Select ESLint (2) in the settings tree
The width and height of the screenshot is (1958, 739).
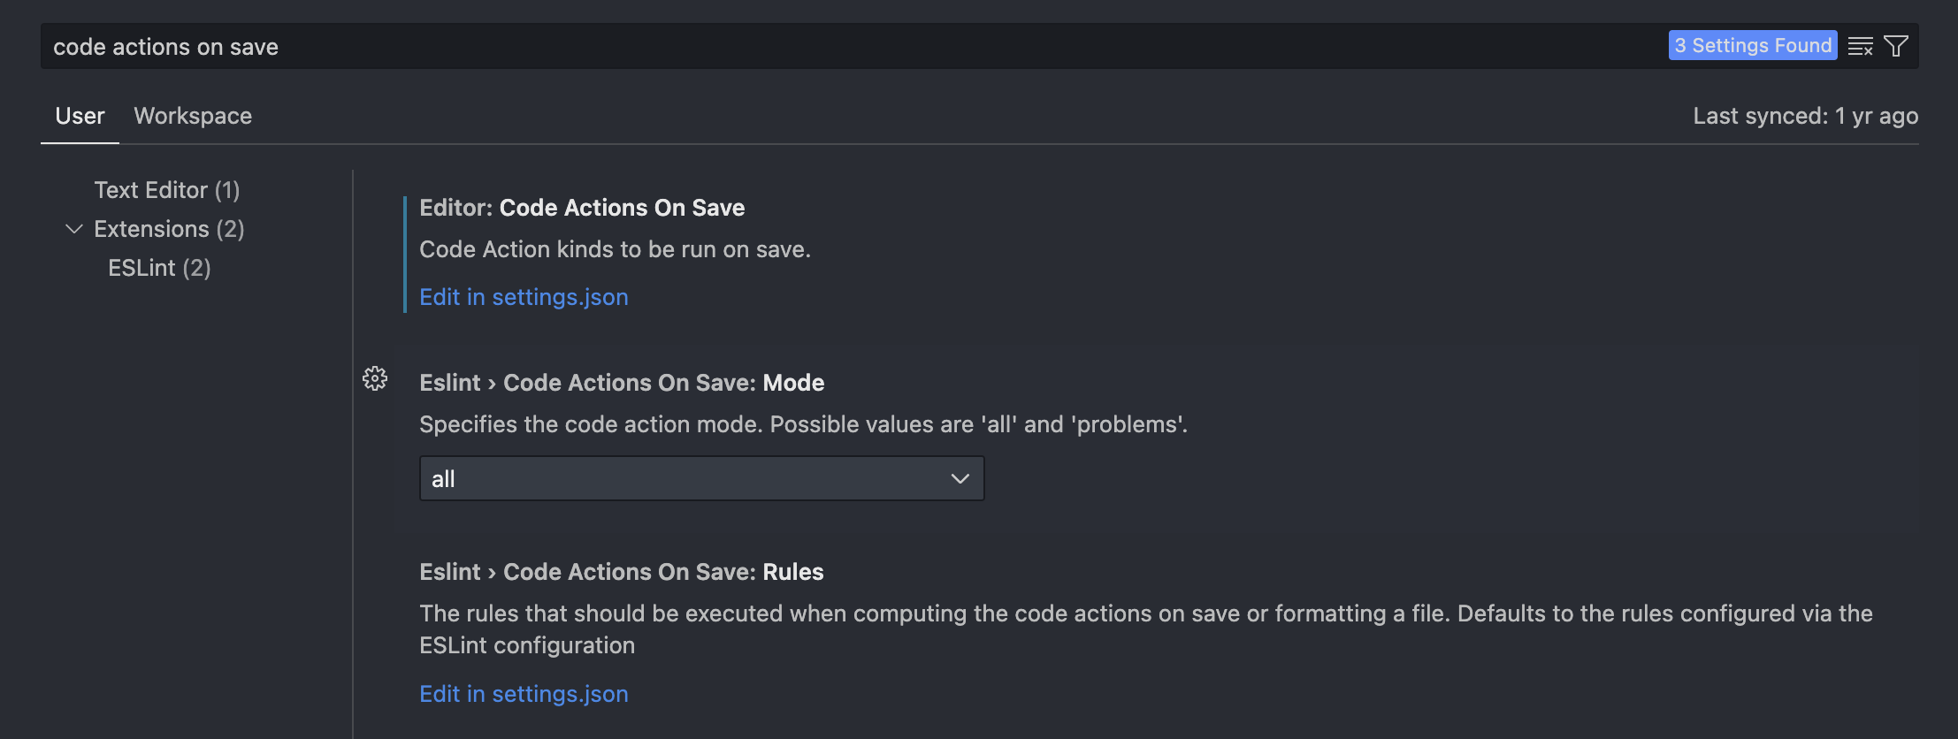click(159, 268)
